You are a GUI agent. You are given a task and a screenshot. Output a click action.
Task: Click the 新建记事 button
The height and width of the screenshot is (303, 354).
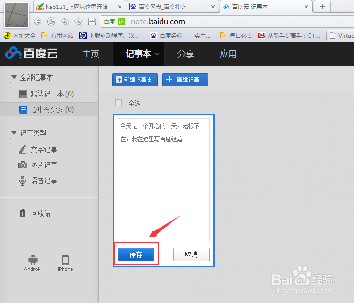(185, 80)
